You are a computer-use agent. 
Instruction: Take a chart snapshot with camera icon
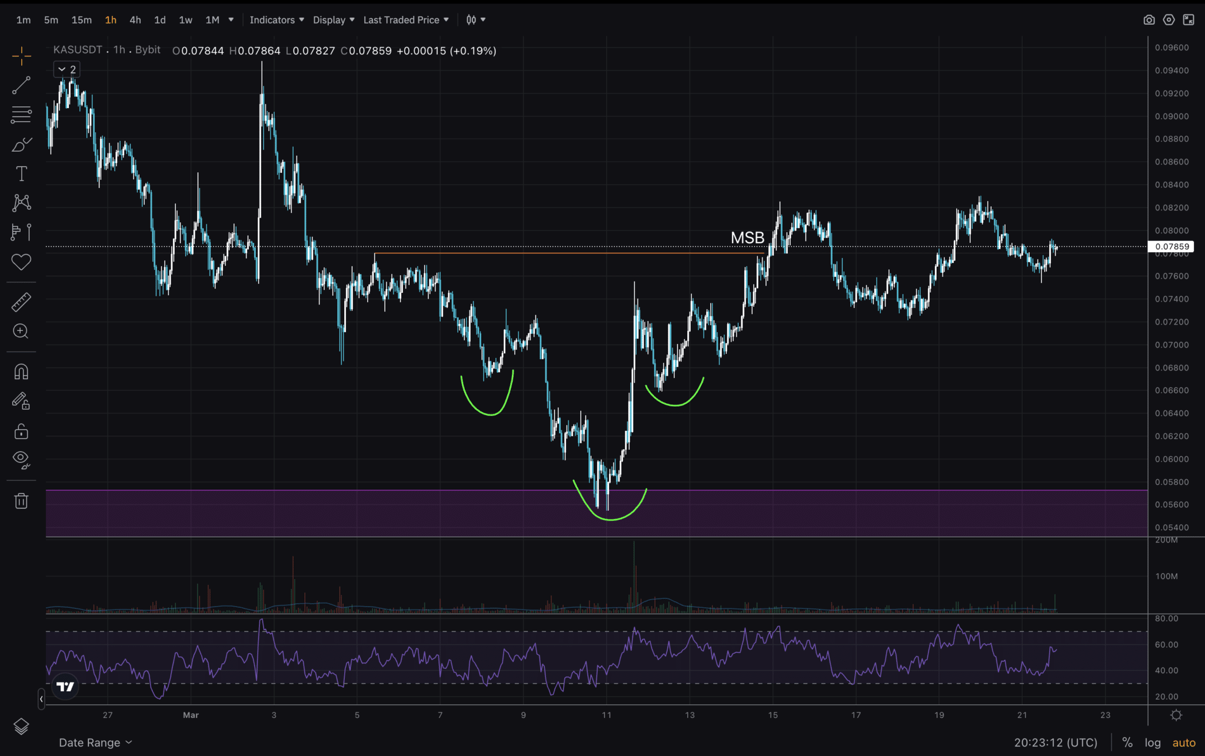(1149, 20)
